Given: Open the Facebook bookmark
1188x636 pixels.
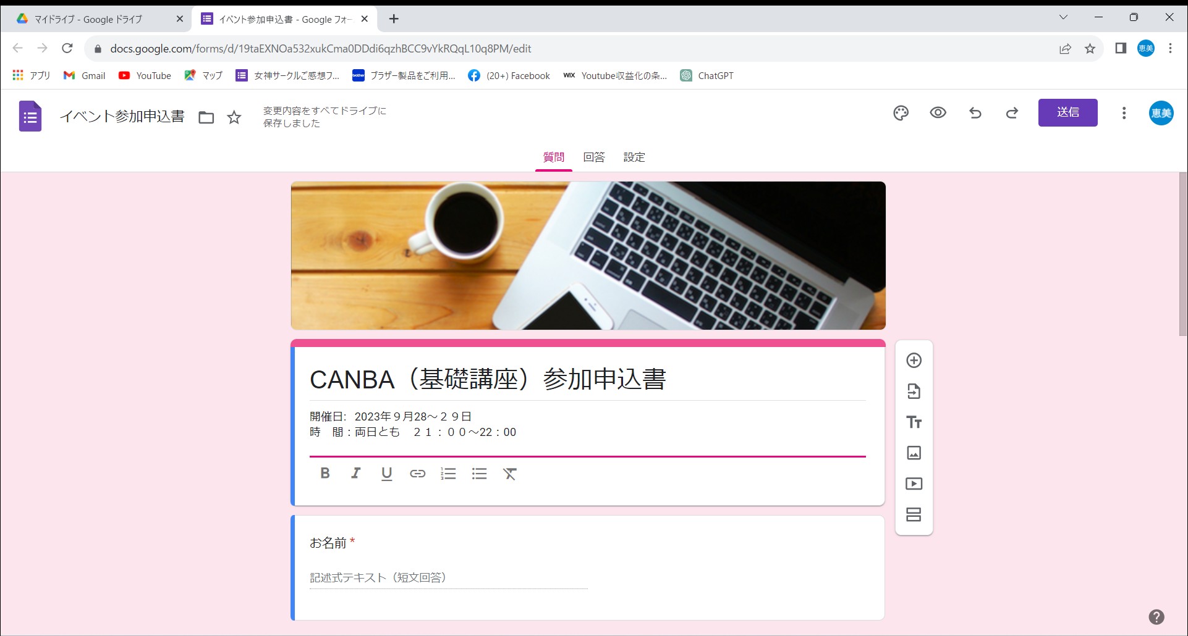Looking at the screenshot, I should (509, 75).
